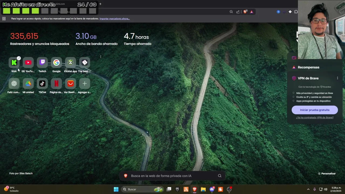This screenshot has height=194, width=345.
Task: Click '¿Ya ha contratado VPN de Brave?' link
Action: 315,117
